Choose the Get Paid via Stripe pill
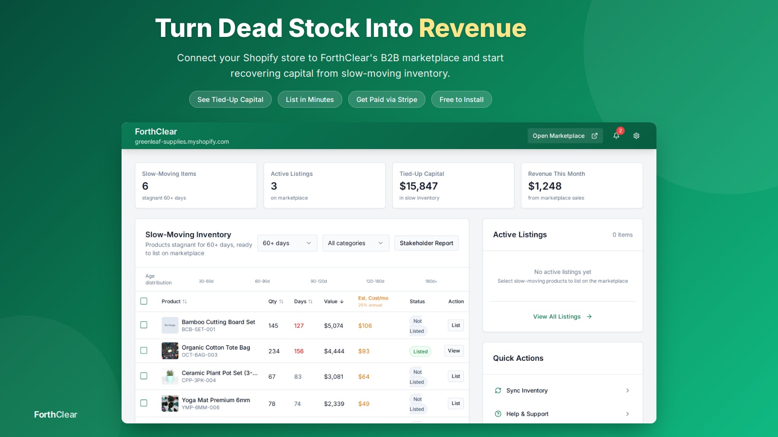 click(x=387, y=100)
